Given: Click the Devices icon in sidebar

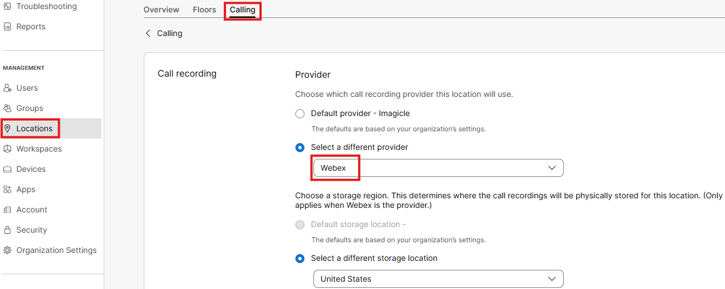Looking at the screenshot, I should [x=7, y=169].
